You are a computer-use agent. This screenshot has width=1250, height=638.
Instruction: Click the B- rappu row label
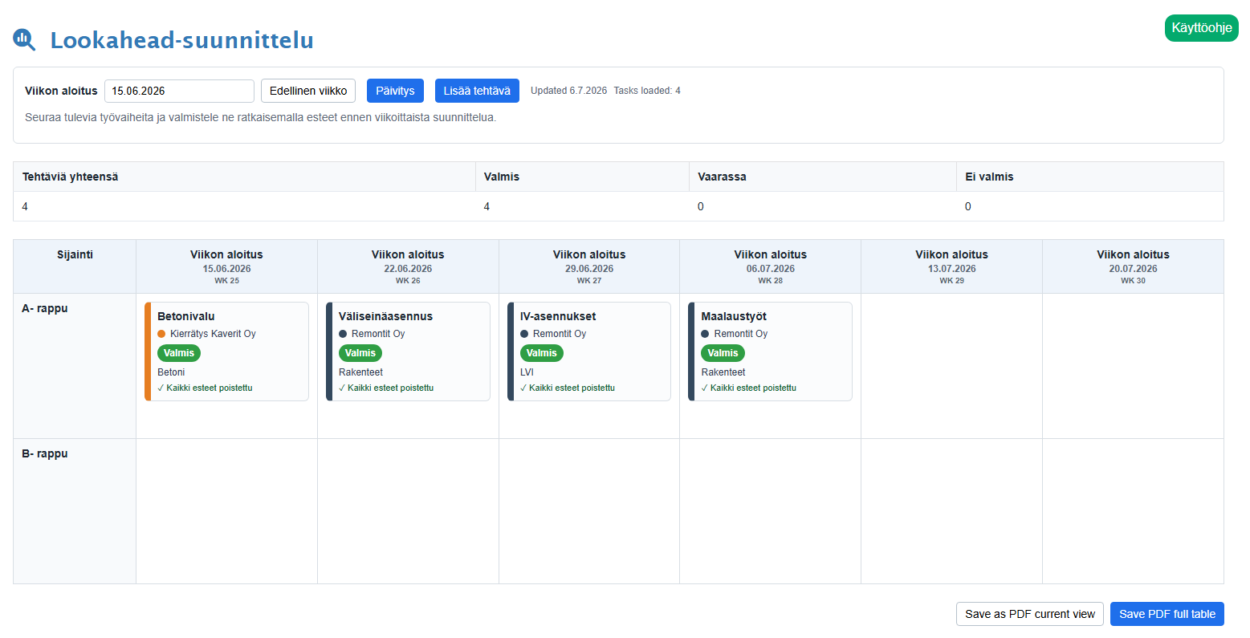[45, 453]
